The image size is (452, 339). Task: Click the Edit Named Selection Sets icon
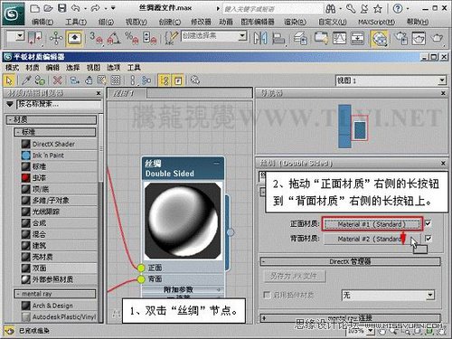(172, 39)
